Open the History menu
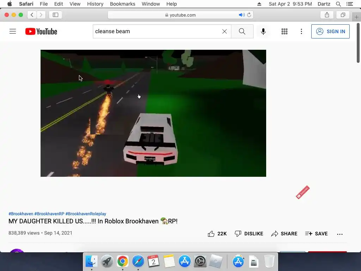The width and height of the screenshot is (361, 271). click(95, 4)
